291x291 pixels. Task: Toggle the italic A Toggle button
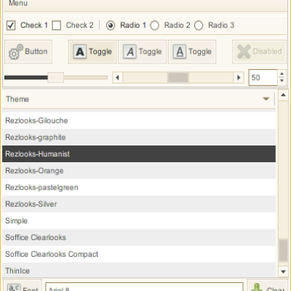[x=142, y=52]
